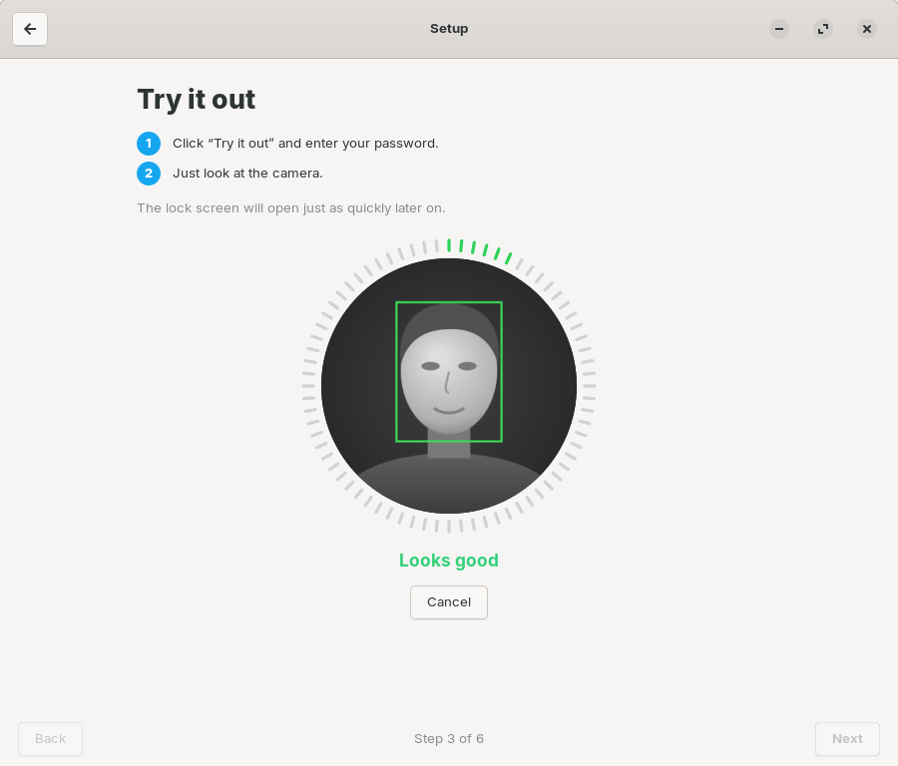
Task: Click the disabled Back button
Action: click(x=51, y=738)
